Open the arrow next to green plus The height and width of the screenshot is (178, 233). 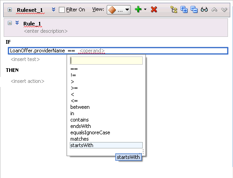pos(145,9)
